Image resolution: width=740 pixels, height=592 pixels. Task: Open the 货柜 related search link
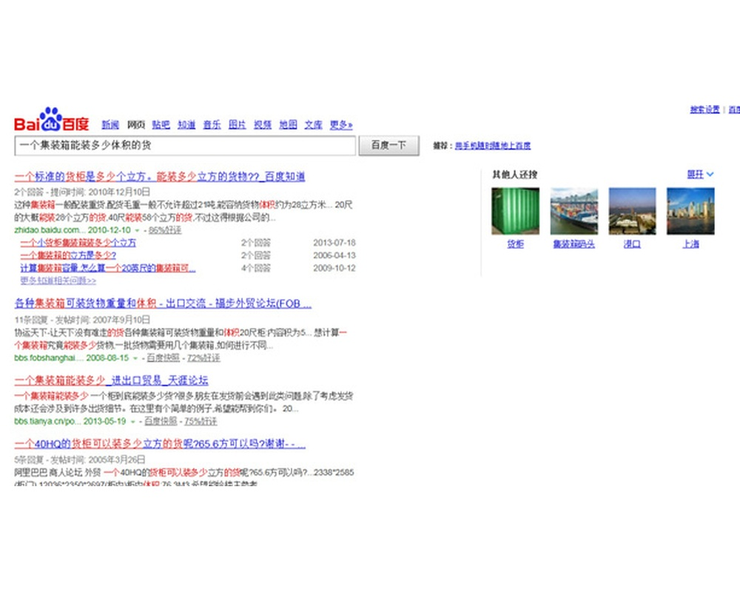[515, 244]
